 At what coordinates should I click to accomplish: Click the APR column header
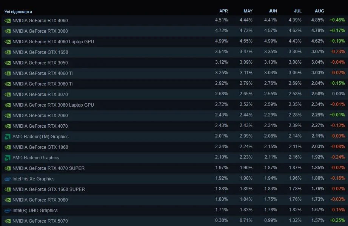point(223,11)
